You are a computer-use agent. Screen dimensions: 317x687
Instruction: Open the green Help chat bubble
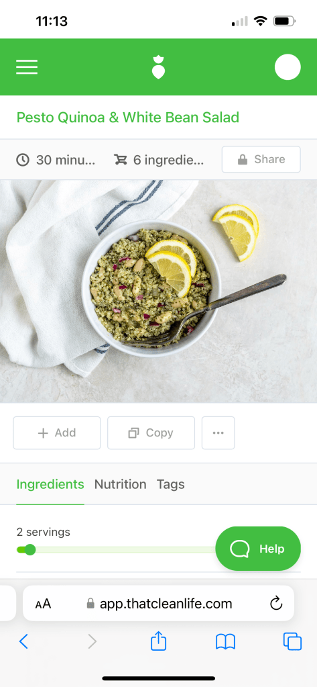(x=258, y=549)
